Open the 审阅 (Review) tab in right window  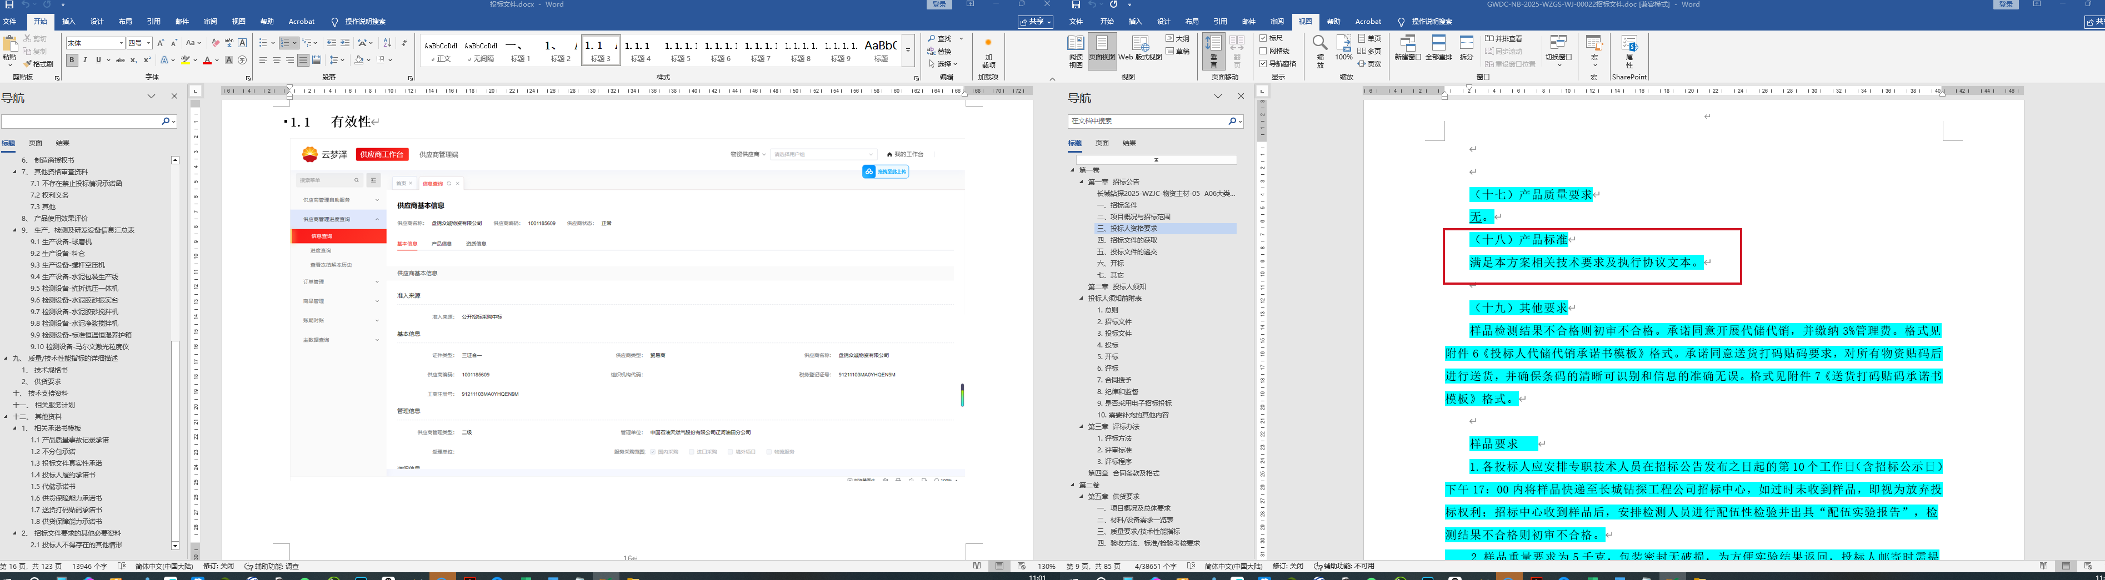tap(1277, 21)
